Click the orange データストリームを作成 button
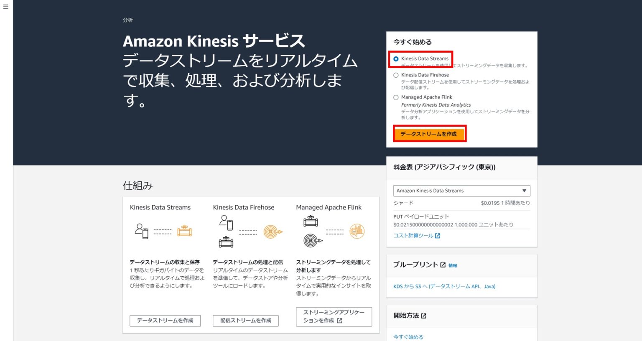This screenshot has height=341, width=642. point(430,134)
